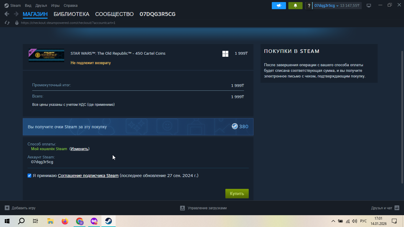Viewport: 404px width, 227px height.
Task: Click the checkout URL address field
Action: tap(68, 23)
